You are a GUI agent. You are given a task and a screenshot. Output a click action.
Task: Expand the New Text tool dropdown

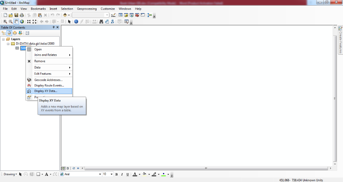click(x=51, y=174)
